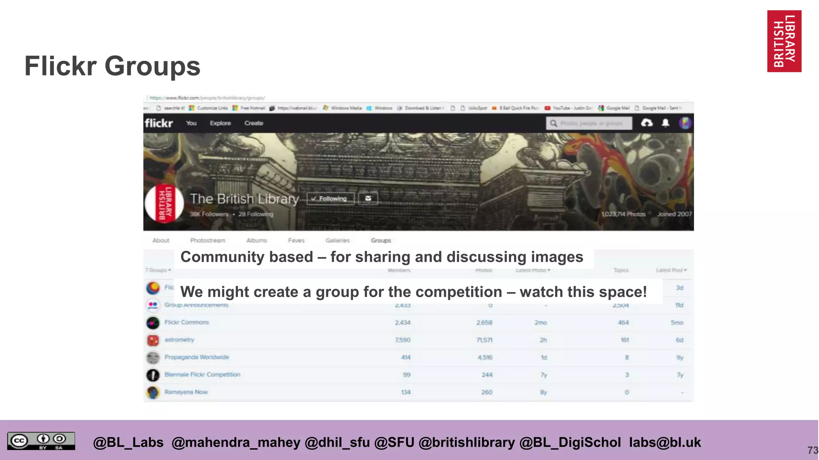Open the Group Announcements link
Viewport: 819px width, 460px height.
(196, 305)
